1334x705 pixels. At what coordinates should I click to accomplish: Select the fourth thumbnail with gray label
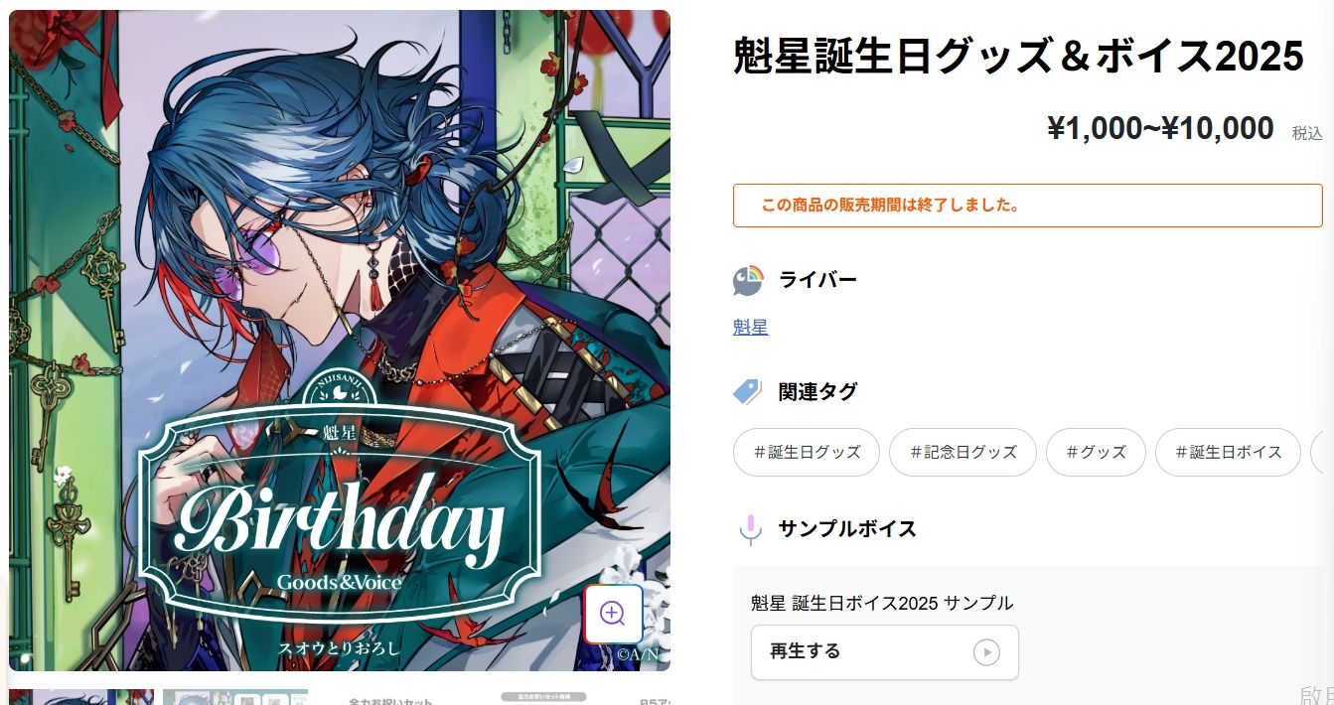544,697
